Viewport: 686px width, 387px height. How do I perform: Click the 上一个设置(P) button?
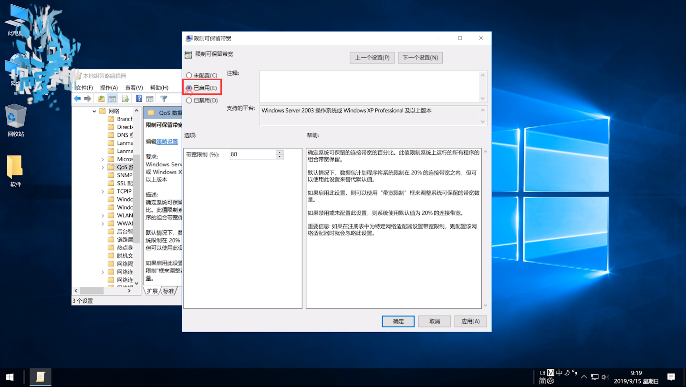click(372, 58)
